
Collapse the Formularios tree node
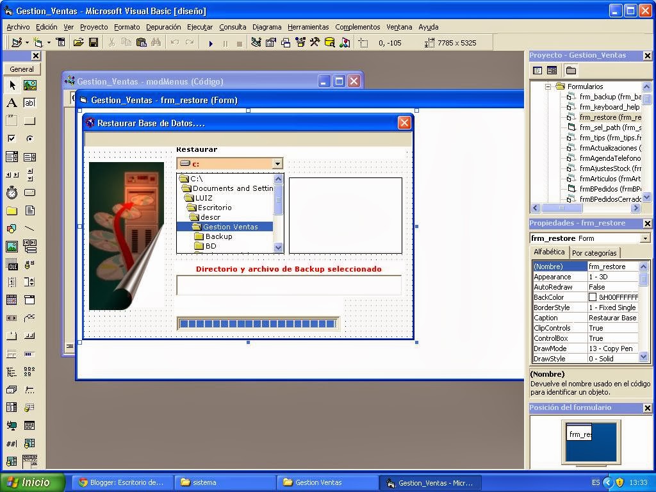pos(549,86)
